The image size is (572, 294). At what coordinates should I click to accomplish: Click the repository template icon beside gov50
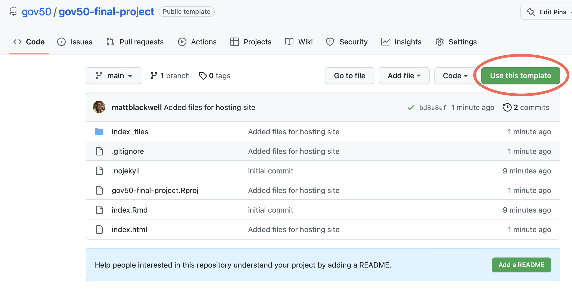[x=13, y=12]
